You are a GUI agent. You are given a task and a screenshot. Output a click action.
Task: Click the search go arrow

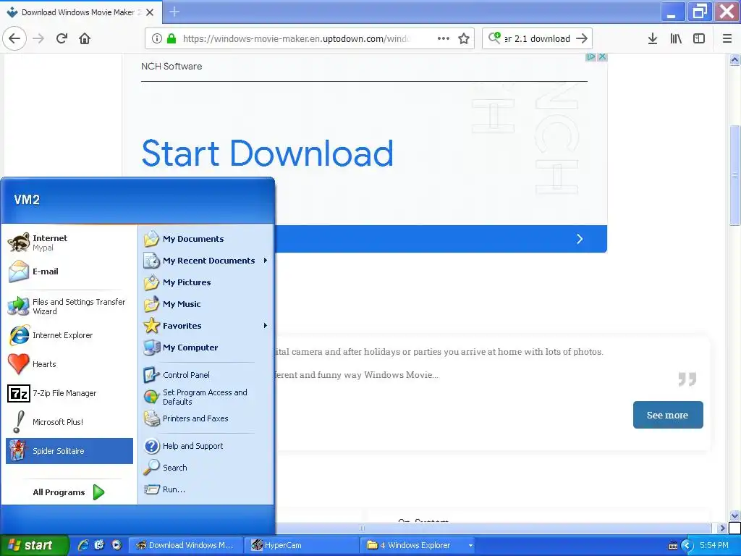pyautogui.click(x=582, y=38)
